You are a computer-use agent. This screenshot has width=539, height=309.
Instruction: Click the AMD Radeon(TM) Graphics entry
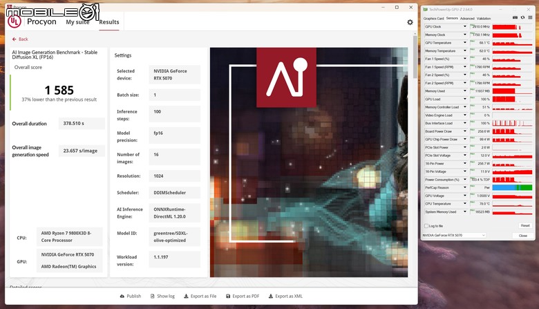(x=68, y=266)
